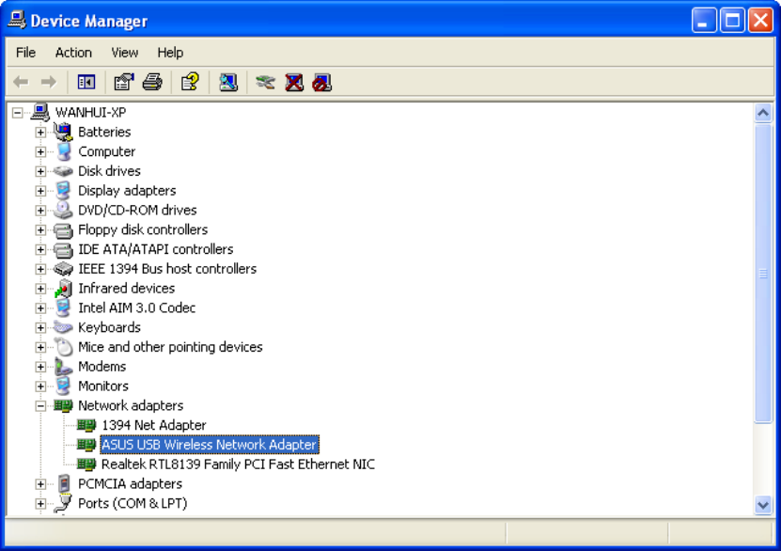
Task: Click the Device Manager title bar icon
Action: (17, 21)
